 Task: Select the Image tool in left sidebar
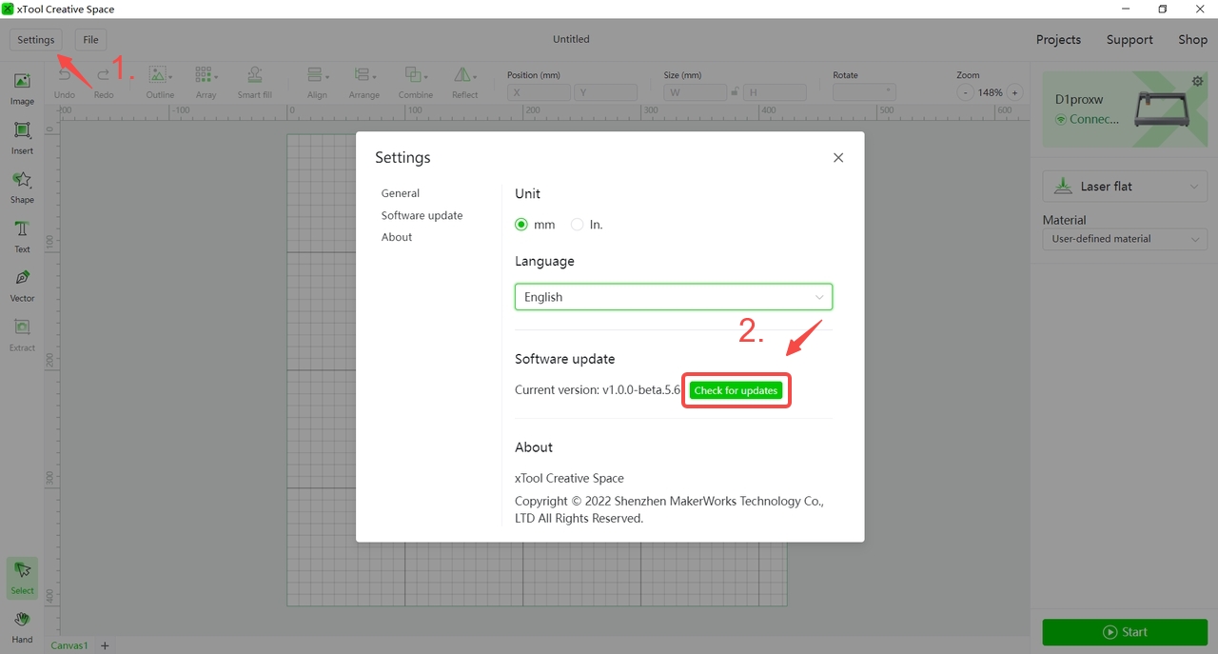coord(22,88)
